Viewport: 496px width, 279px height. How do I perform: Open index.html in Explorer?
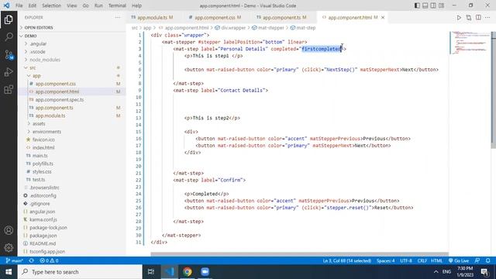(43, 148)
